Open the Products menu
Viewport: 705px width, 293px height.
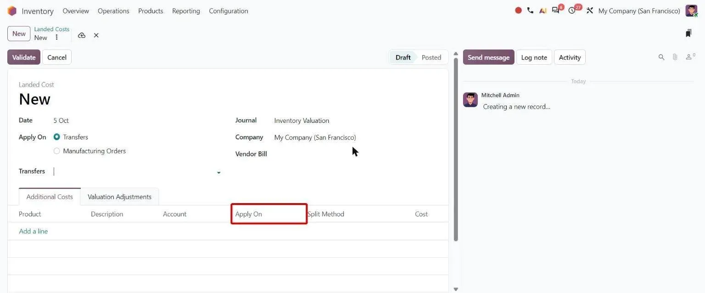pos(151,11)
